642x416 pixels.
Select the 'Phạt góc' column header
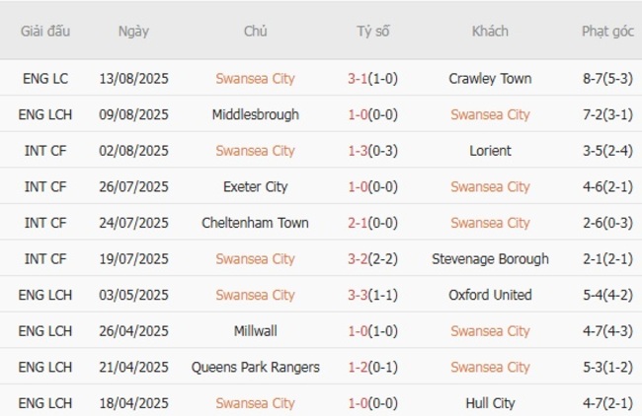coord(607,31)
